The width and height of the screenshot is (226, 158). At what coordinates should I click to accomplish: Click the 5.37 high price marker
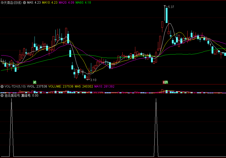click(x=171, y=7)
